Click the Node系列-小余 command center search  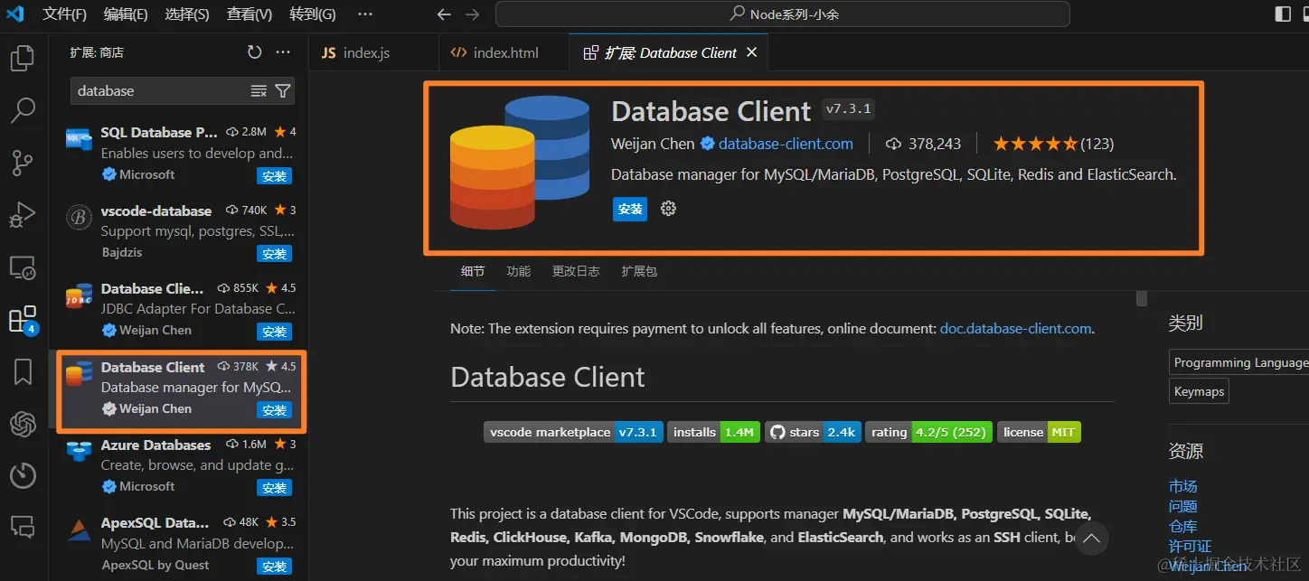[782, 14]
